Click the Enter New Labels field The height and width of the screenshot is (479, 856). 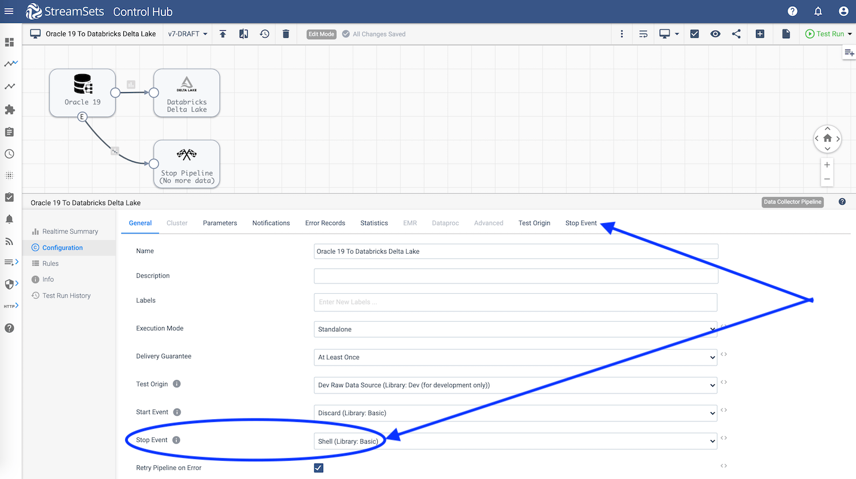[515, 302]
